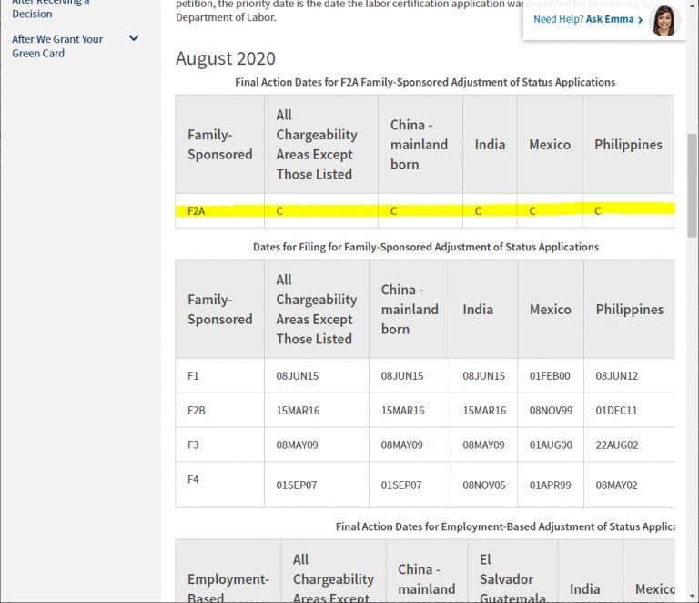Click F4 China-mainland date 01SEP07
Image resolution: width=699 pixels, height=603 pixels.
401,485
